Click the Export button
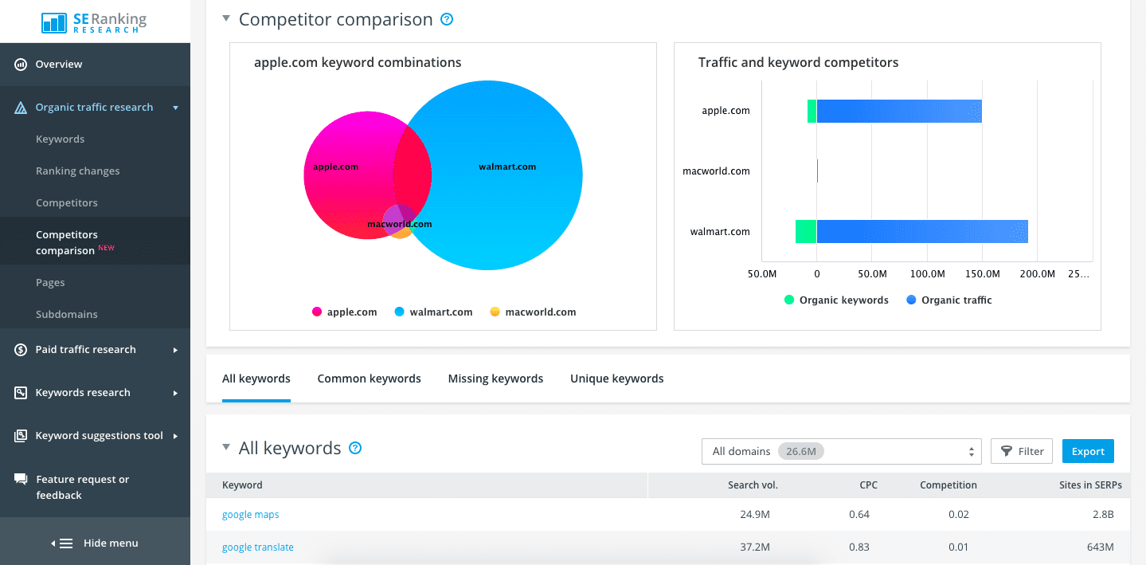Image resolution: width=1146 pixels, height=565 pixels. (1088, 451)
